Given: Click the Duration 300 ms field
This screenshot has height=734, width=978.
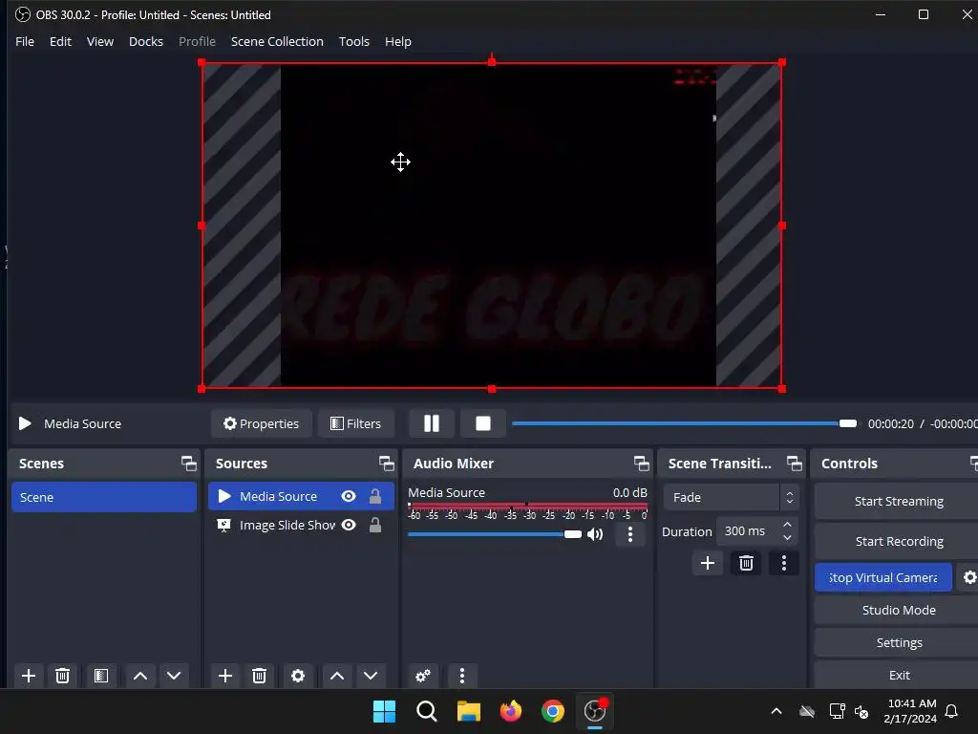Looking at the screenshot, I should (750, 531).
